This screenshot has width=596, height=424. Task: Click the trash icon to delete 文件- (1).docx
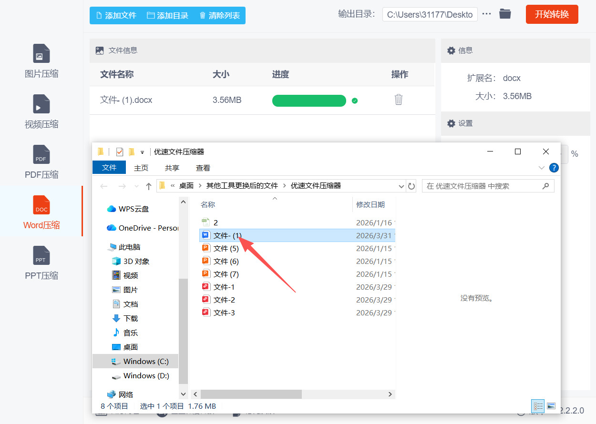click(x=399, y=100)
